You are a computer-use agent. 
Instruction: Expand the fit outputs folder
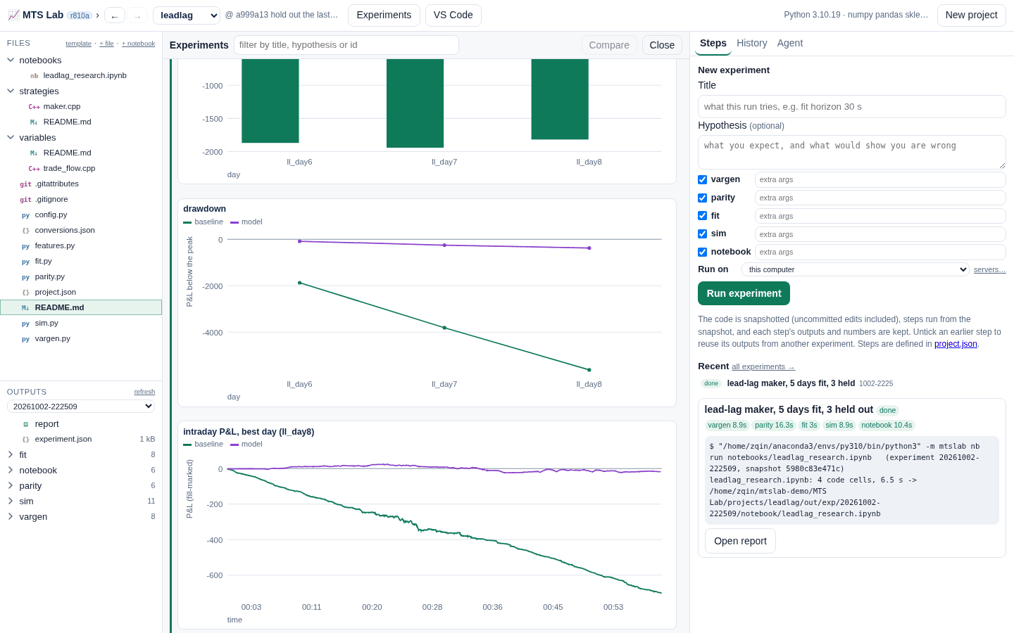point(11,454)
